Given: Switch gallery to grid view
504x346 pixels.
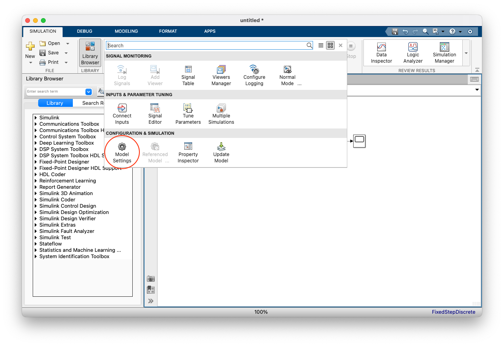Looking at the screenshot, I should (x=330, y=45).
